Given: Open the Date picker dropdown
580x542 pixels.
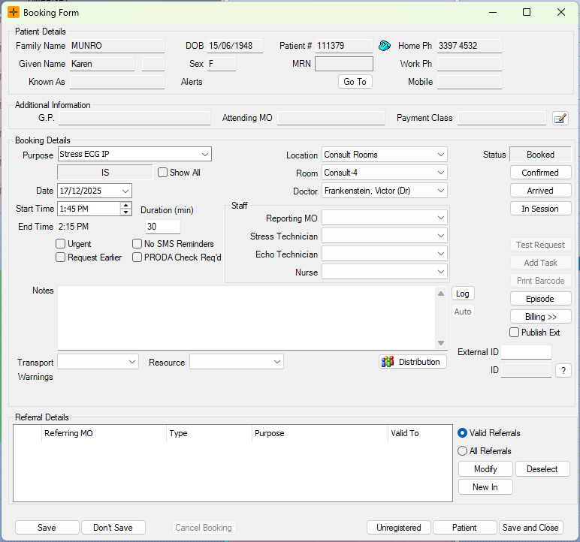Looking at the screenshot, I should coord(124,191).
